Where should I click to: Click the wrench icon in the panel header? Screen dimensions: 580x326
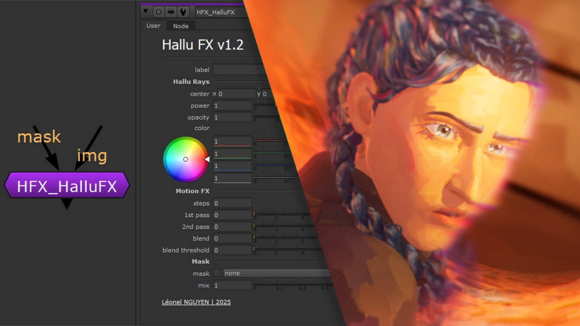coord(183,12)
